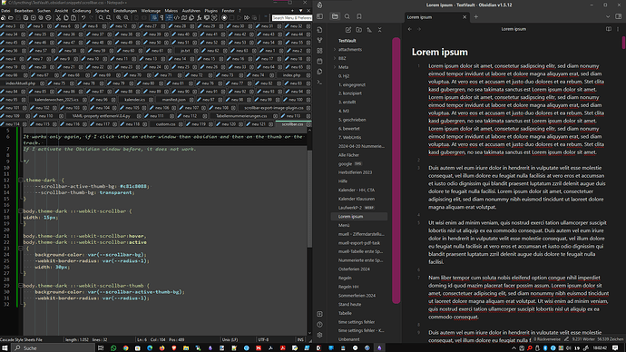
Task: Switch to the scrollbar.css tab
Action: click(293, 124)
